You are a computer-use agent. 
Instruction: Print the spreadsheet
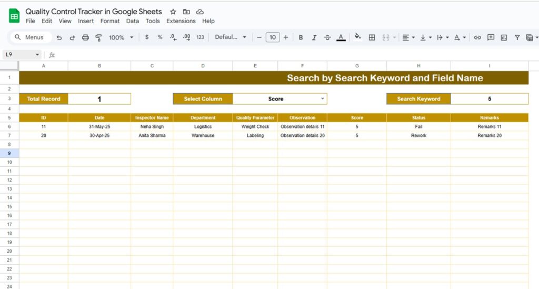pos(85,37)
